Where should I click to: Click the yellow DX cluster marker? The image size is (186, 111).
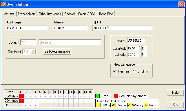(113, 105)
